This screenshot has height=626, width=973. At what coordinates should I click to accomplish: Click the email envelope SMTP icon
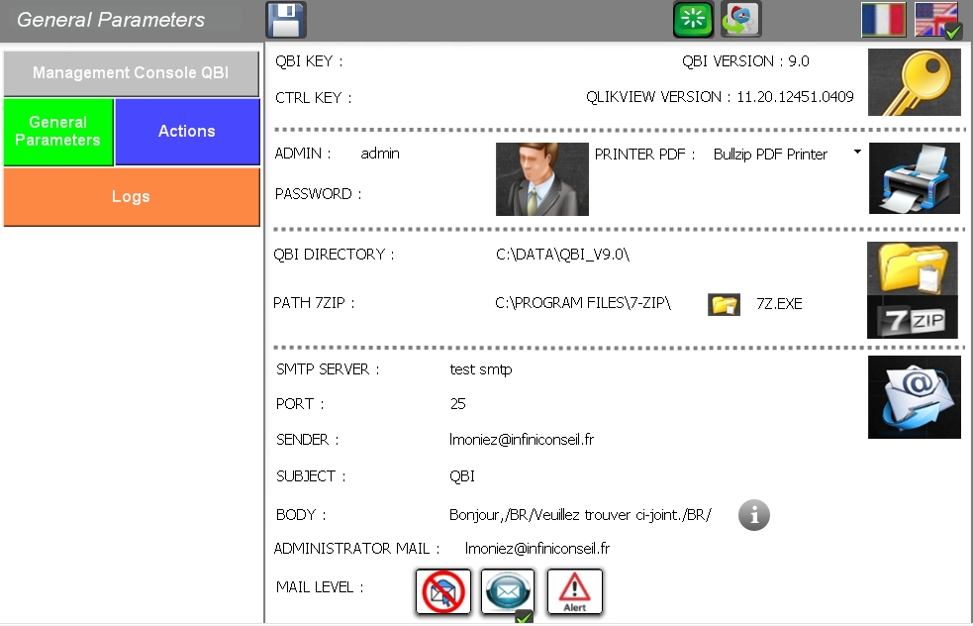(914, 397)
